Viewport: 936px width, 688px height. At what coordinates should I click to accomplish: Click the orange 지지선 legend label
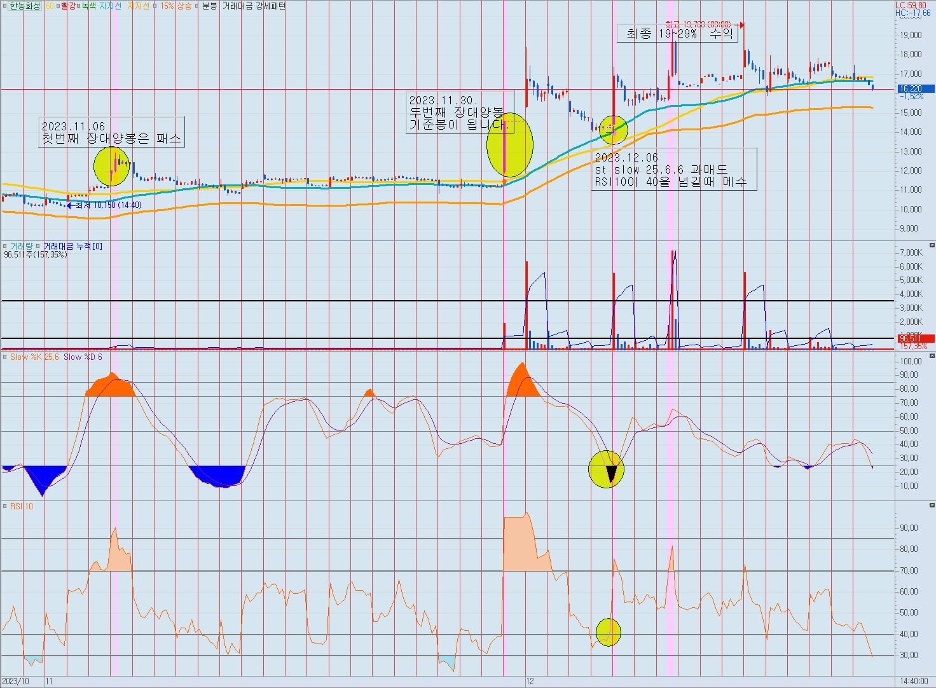pos(138,6)
